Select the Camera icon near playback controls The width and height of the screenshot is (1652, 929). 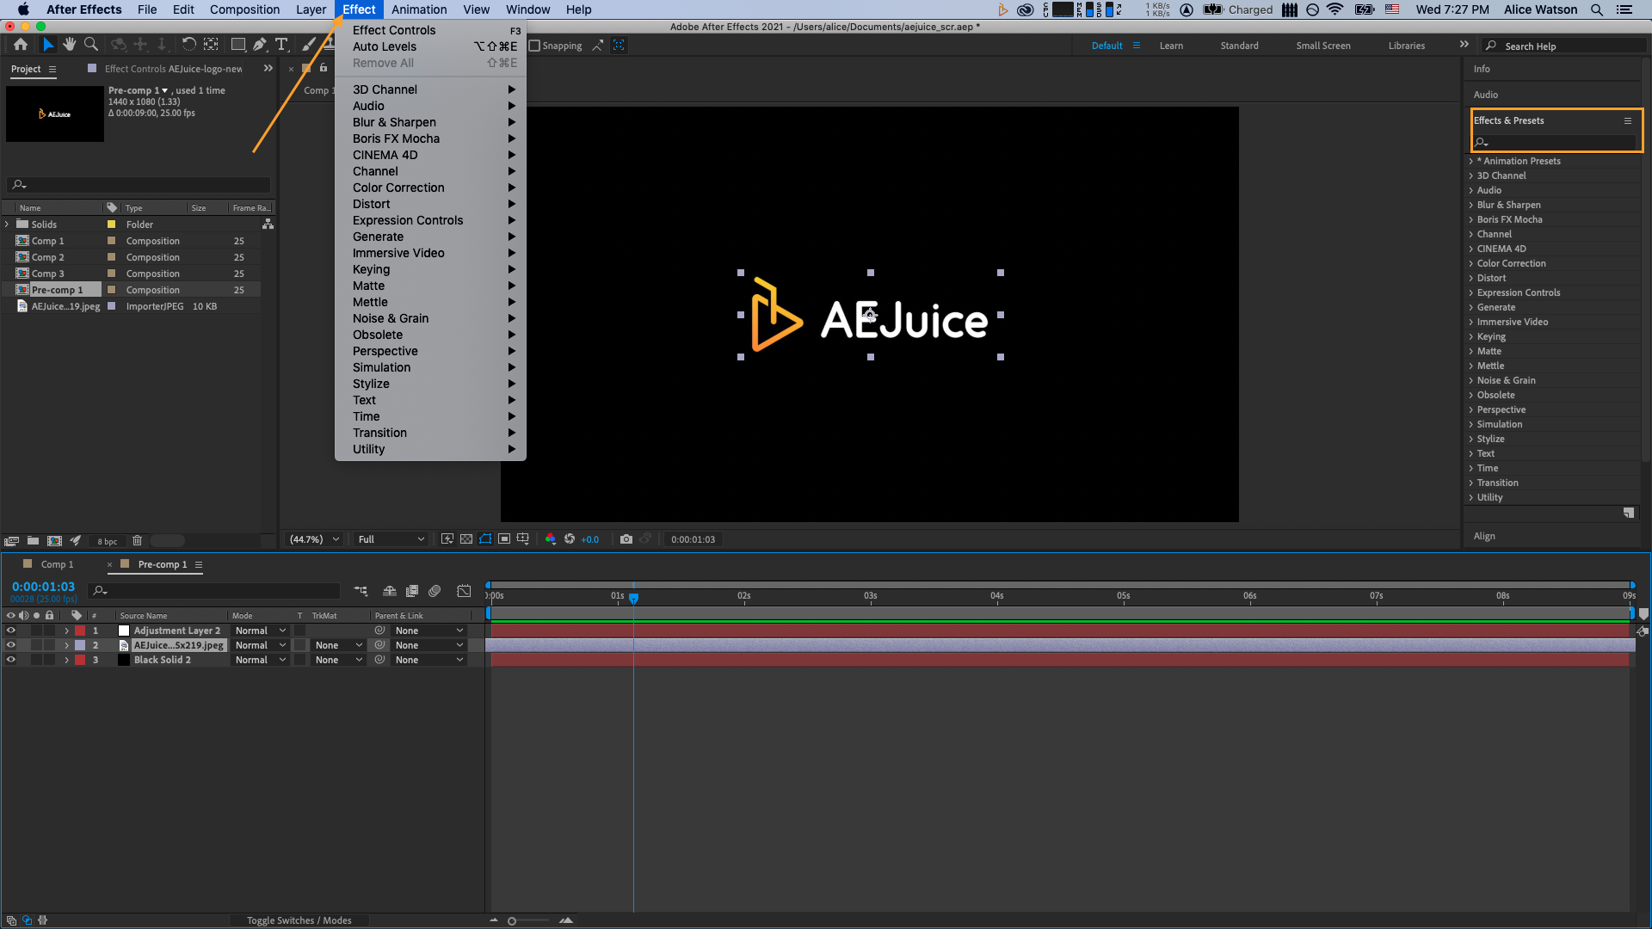tap(624, 538)
